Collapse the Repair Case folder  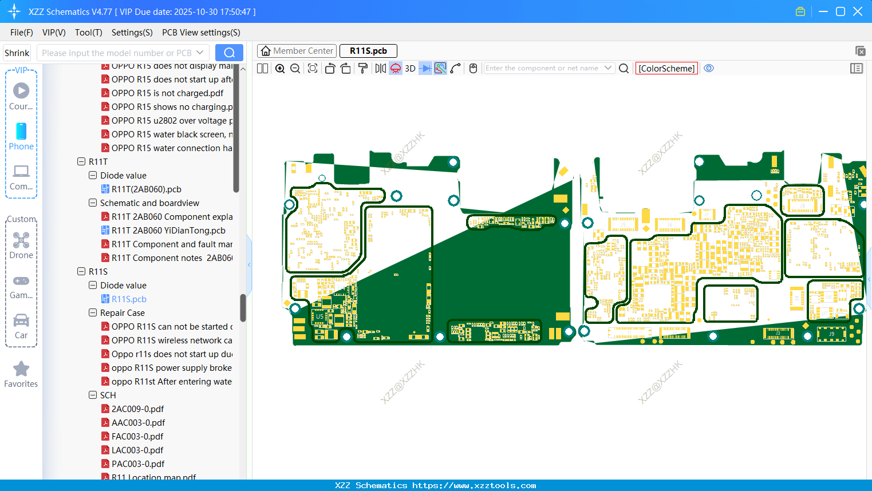click(93, 313)
